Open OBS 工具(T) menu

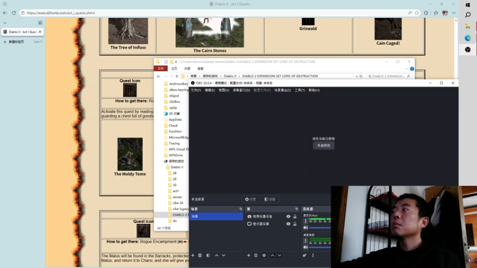pyautogui.click(x=300, y=91)
